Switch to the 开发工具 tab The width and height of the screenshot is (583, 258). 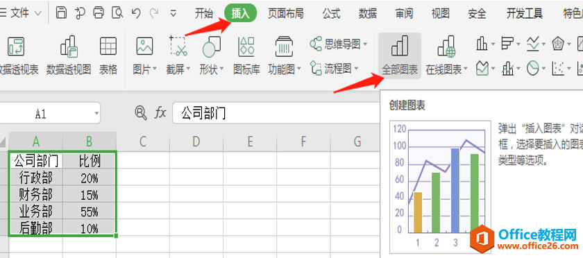pyautogui.click(x=524, y=14)
